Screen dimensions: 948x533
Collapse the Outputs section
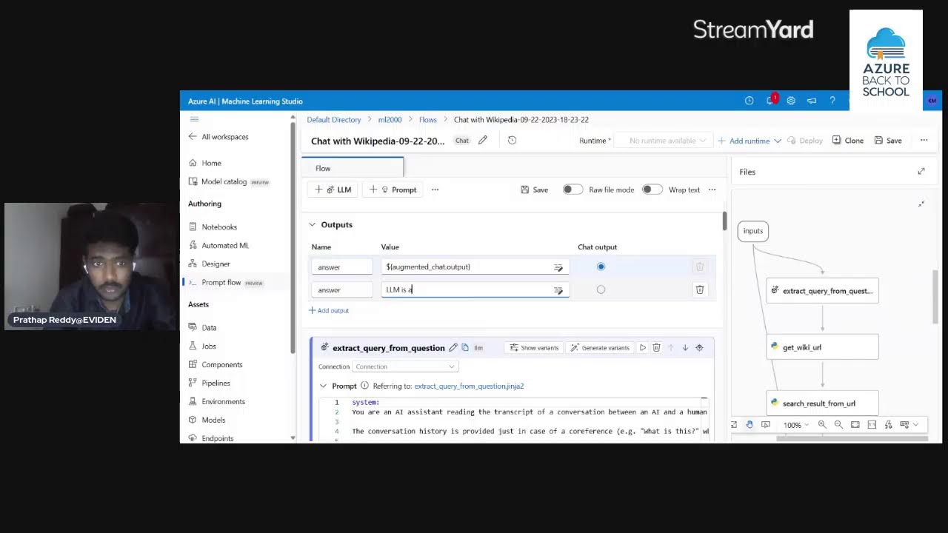[x=313, y=224]
